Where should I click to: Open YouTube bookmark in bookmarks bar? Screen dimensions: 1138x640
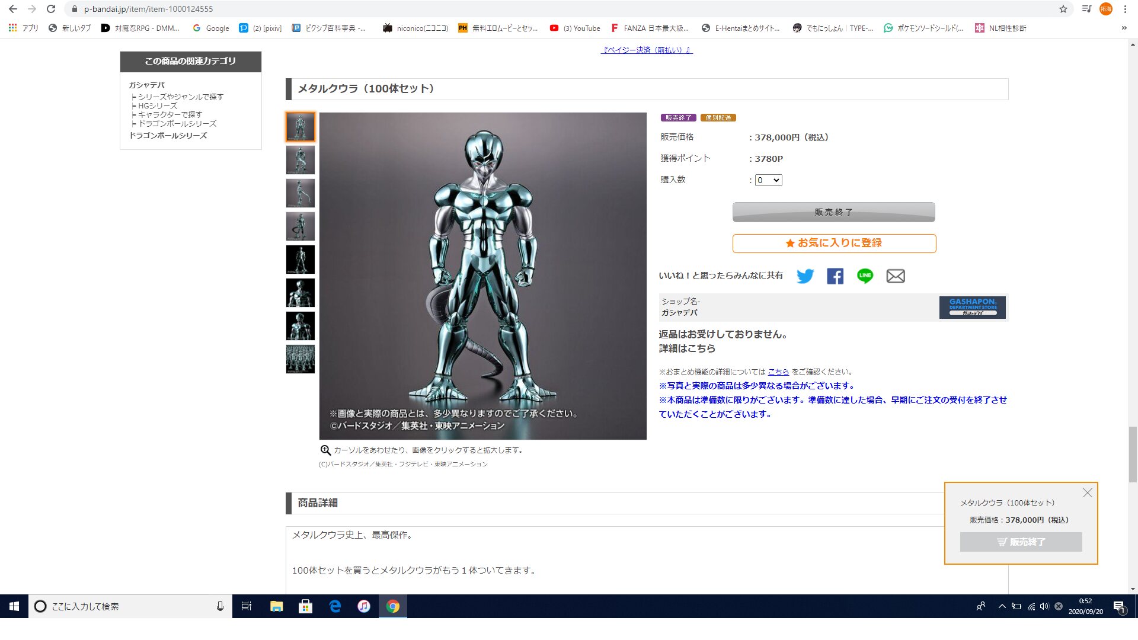coord(575,28)
